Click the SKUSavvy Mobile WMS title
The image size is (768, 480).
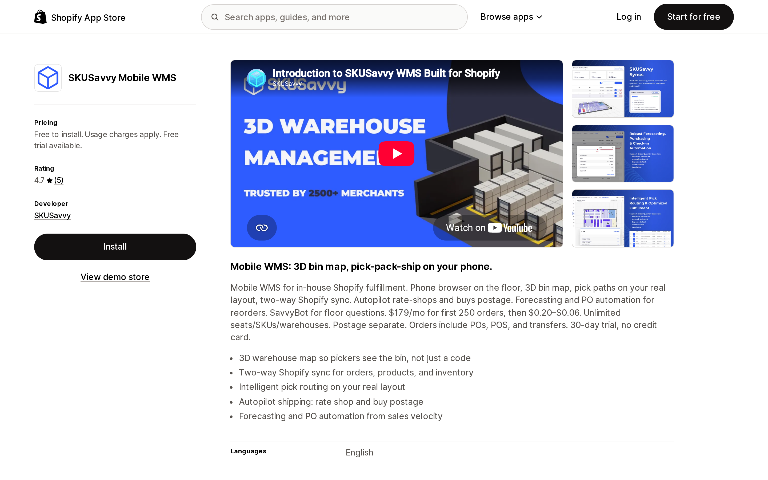(122, 78)
